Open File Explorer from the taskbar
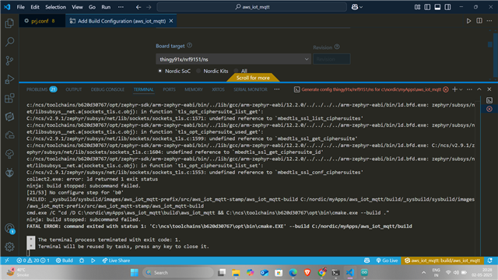The width and height of the screenshot is (498, 280). click(236, 272)
